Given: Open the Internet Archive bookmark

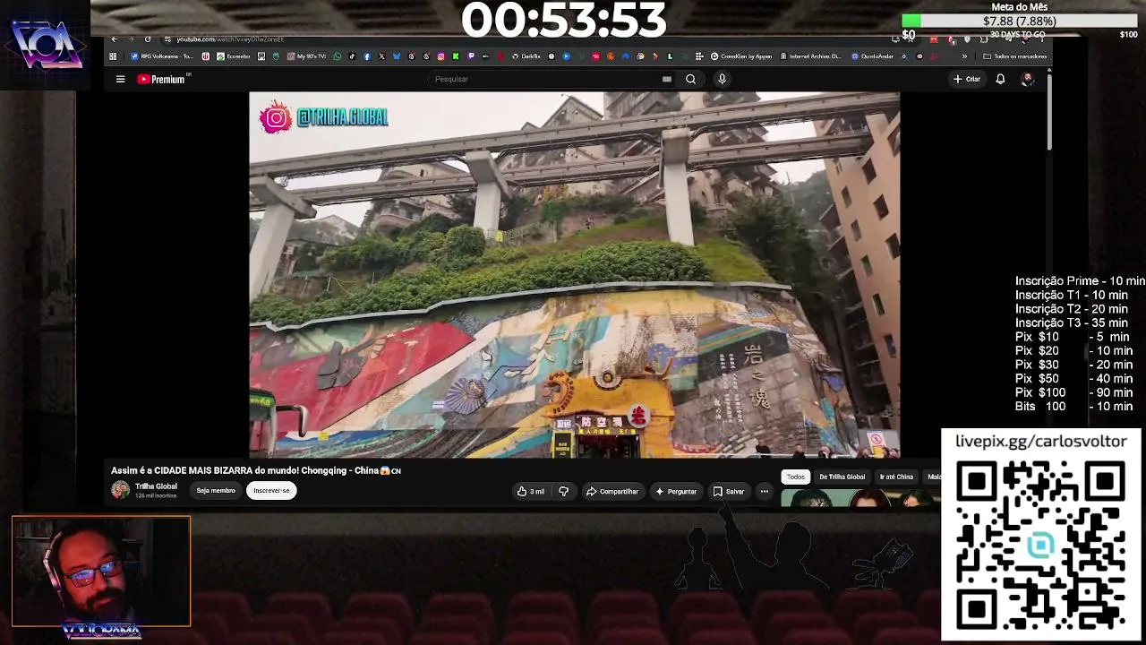Looking at the screenshot, I should [810, 56].
